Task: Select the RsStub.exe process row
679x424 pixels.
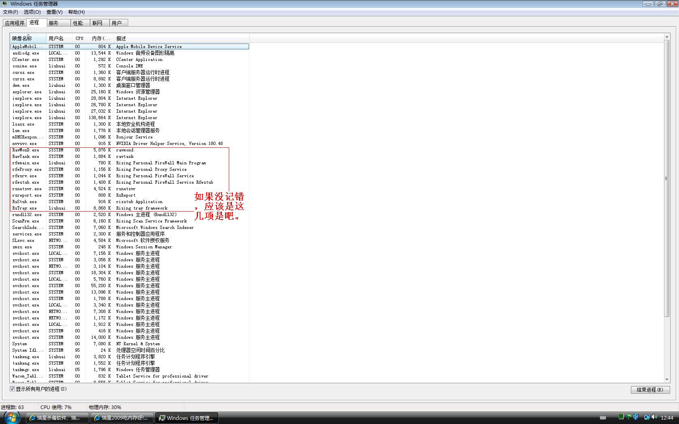Action: click(129, 202)
